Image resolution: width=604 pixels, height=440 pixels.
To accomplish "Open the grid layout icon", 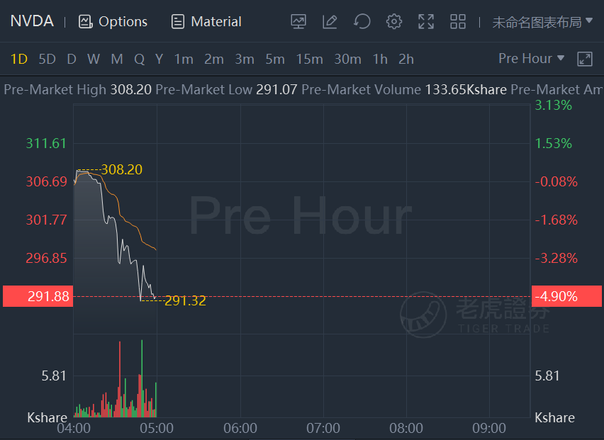I will [458, 22].
